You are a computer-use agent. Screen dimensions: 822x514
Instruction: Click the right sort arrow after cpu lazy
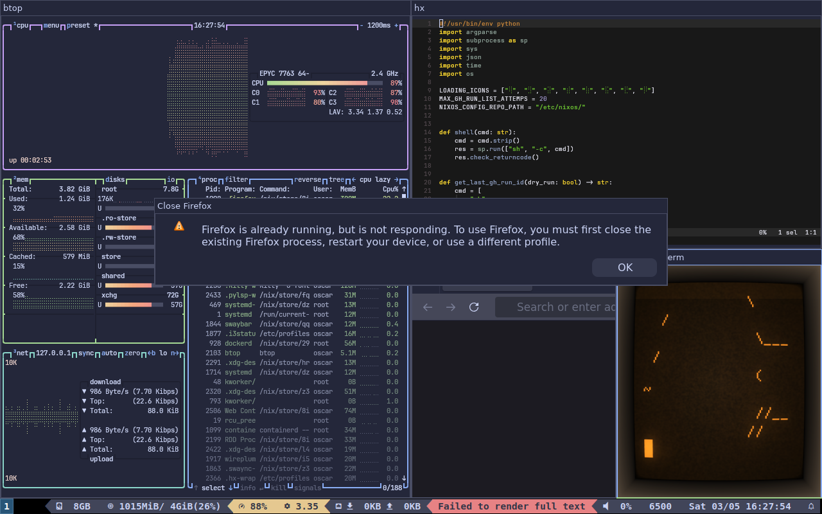396,180
